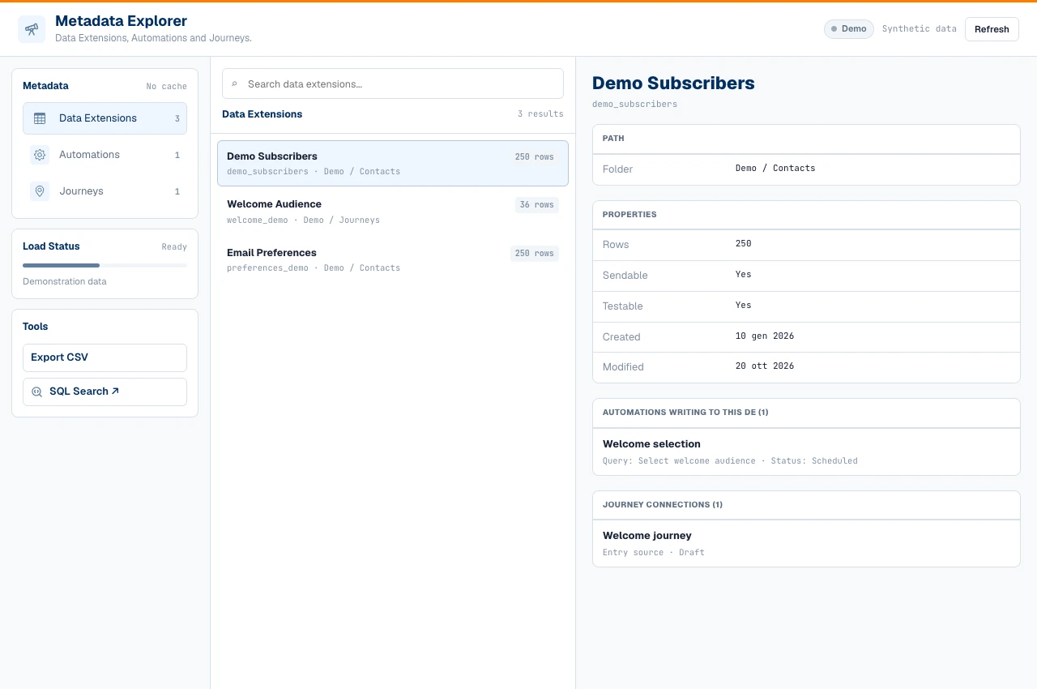
Task: Click the Refresh button
Action: (x=992, y=29)
